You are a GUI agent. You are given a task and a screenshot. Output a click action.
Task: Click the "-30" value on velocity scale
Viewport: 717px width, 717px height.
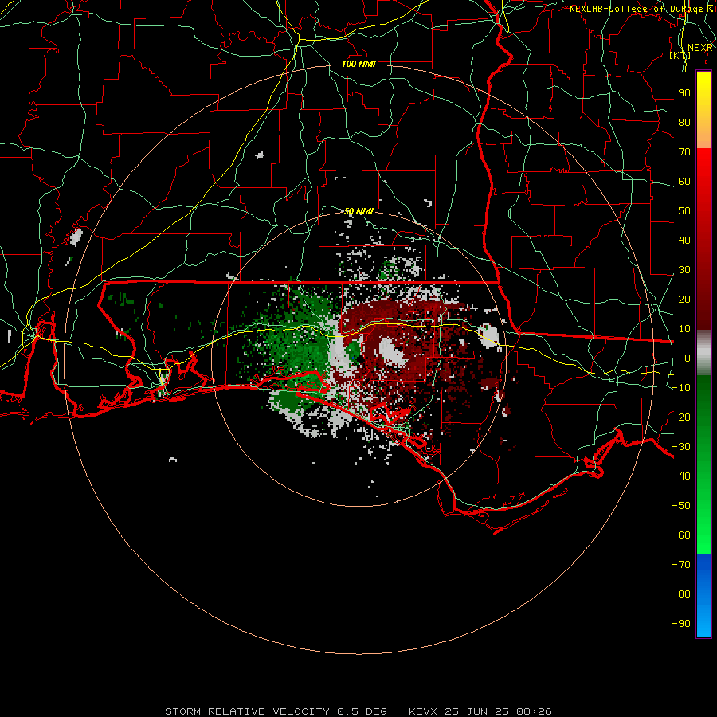[681, 447]
